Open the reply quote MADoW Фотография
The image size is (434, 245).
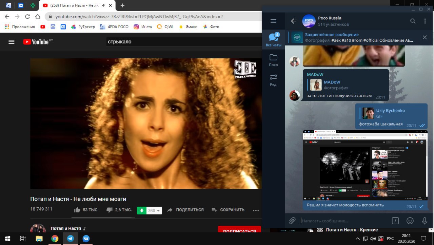(346, 85)
